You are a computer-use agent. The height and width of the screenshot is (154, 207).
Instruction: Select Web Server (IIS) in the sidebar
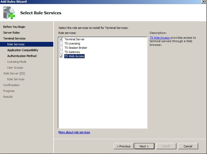[14, 73]
